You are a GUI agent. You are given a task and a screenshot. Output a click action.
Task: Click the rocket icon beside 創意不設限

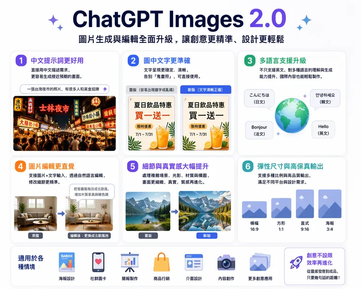click(296, 262)
